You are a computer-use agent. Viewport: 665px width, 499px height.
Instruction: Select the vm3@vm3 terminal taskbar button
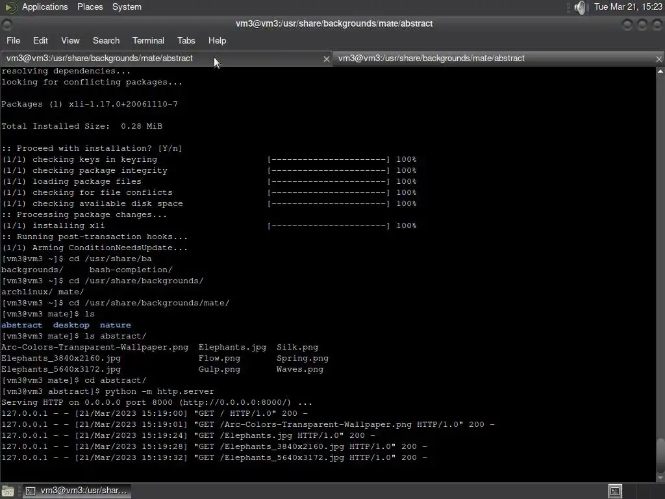tap(77, 491)
